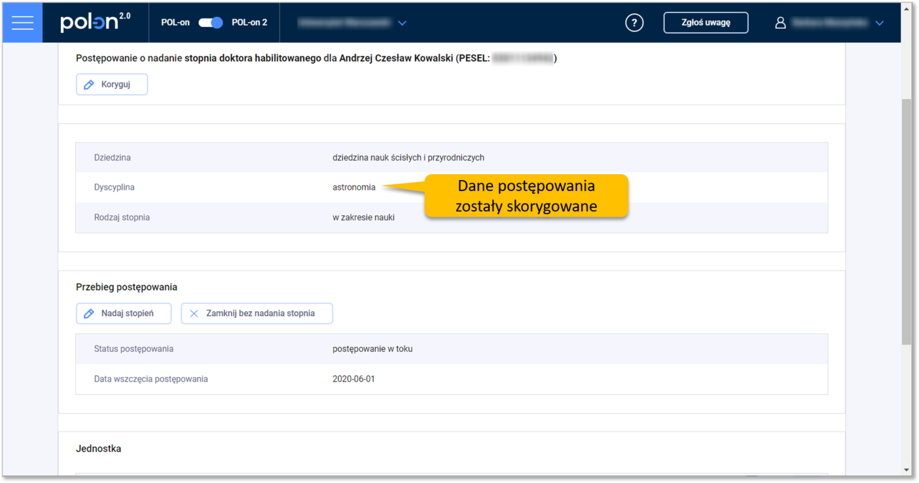Select the POL-on 2 label
This screenshot has width=919, height=483.
pos(249,23)
